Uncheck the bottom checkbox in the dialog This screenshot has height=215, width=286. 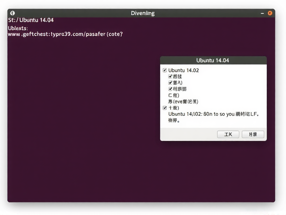[165, 107]
